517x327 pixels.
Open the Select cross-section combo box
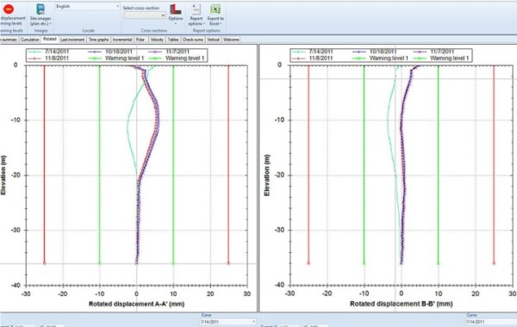click(x=145, y=15)
